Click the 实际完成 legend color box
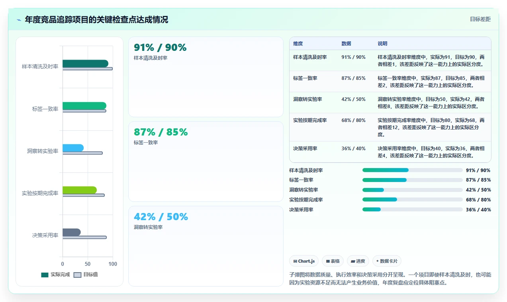This screenshot has width=507, height=302. (x=45, y=275)
